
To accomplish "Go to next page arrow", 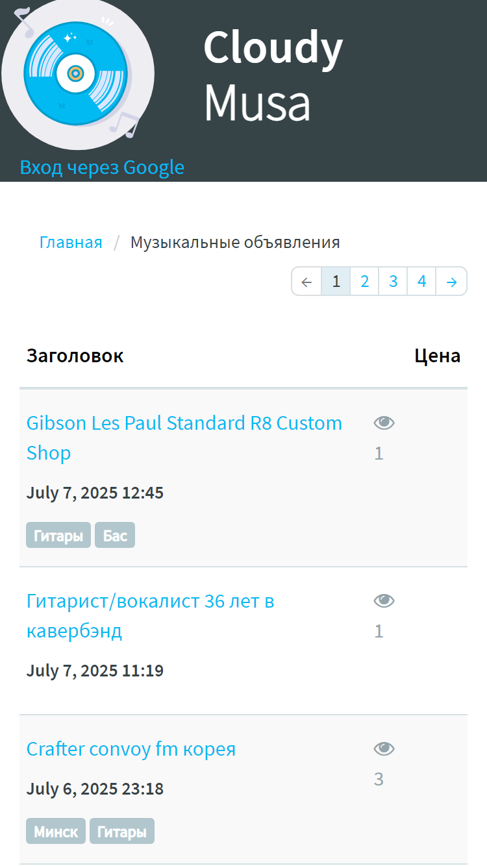I will (x=452, y=282).
